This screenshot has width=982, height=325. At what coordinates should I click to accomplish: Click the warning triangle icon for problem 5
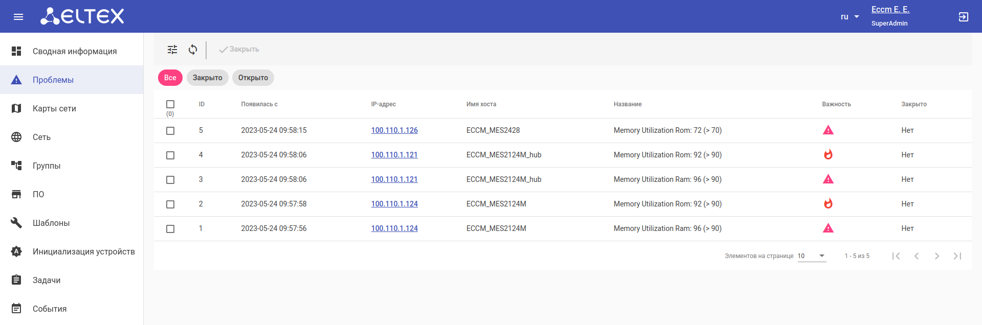[x=828, y=130]
